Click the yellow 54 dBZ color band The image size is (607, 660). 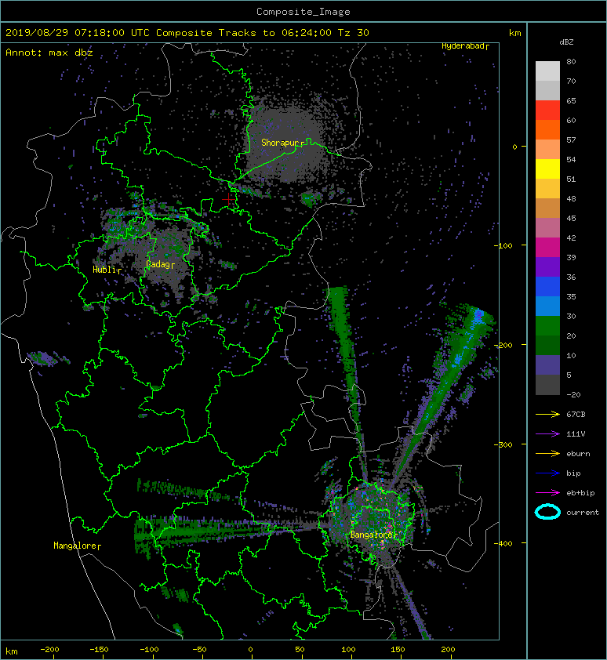[547, 169]
